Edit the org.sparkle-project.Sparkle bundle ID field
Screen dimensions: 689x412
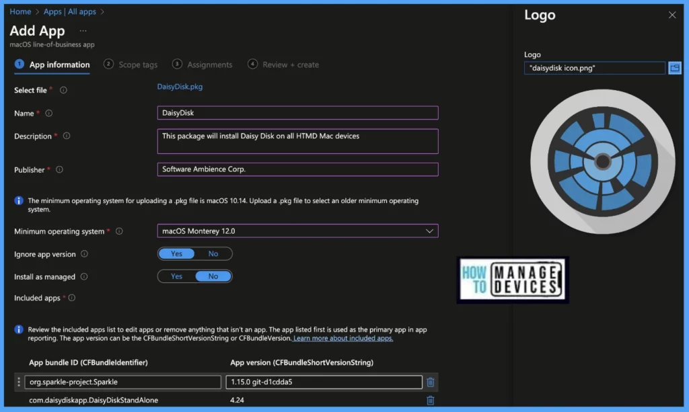122,382
